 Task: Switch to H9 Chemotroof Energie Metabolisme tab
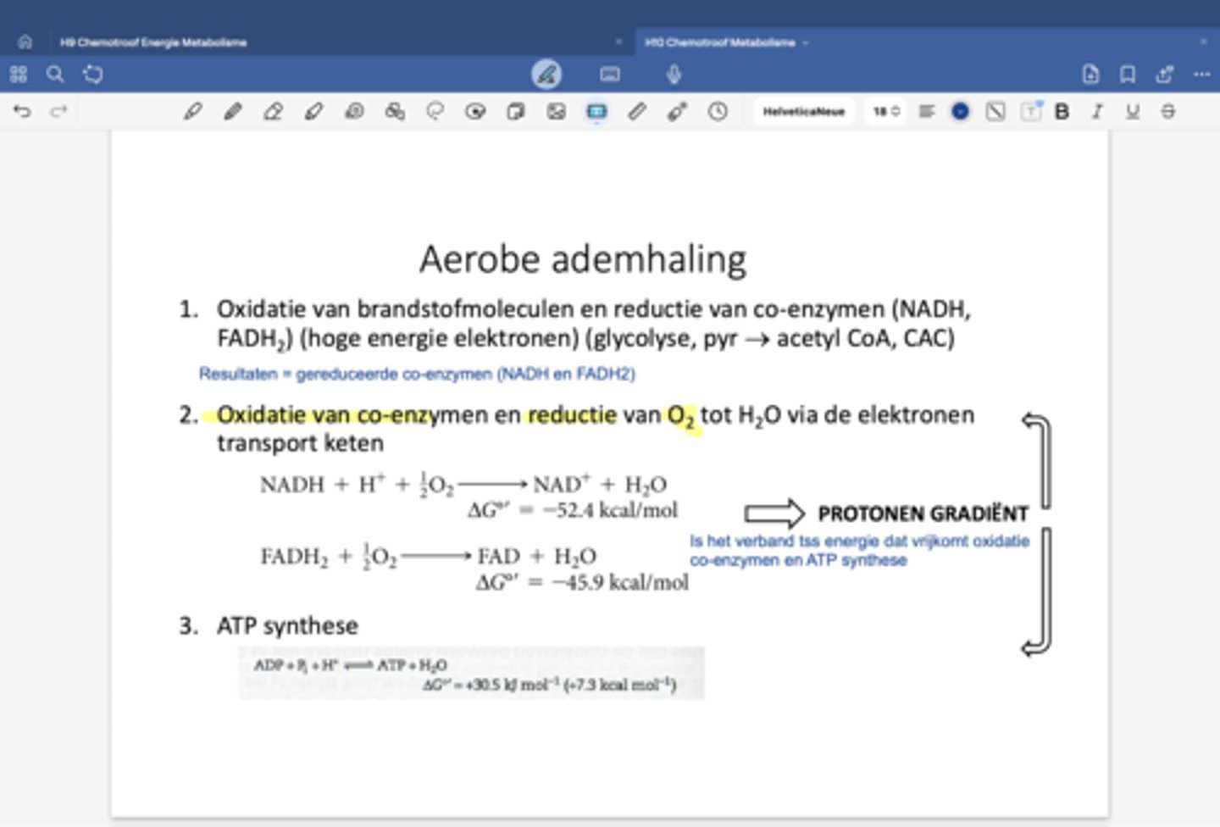[x=153, y=42]
